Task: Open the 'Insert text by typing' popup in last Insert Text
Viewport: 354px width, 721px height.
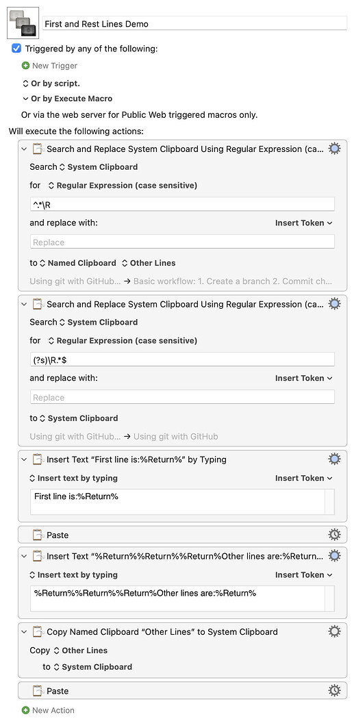Action: coord(73,574)
